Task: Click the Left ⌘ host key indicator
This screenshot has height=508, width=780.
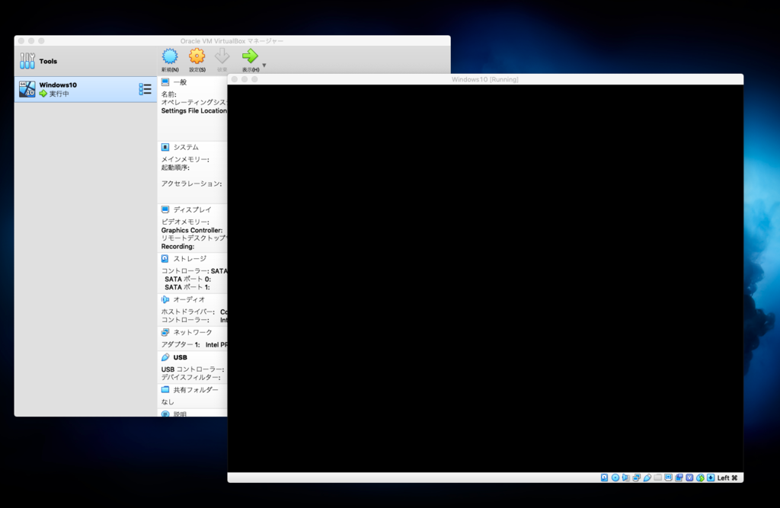Action: point(727,478)
